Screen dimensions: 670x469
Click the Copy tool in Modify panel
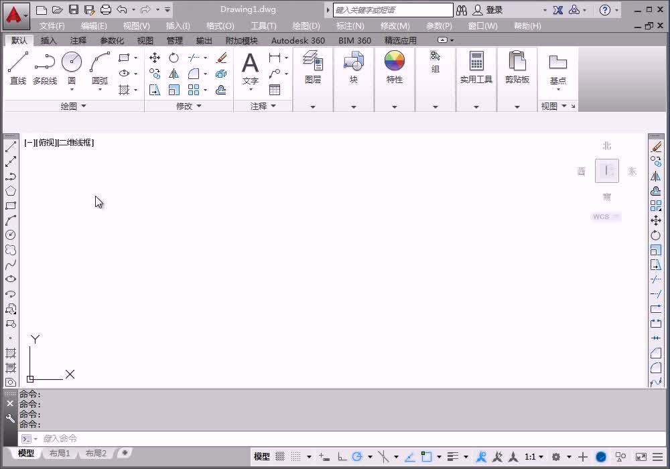(155, 74)
